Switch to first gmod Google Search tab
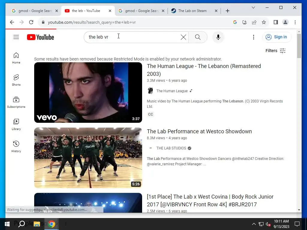 click(35, 11)
